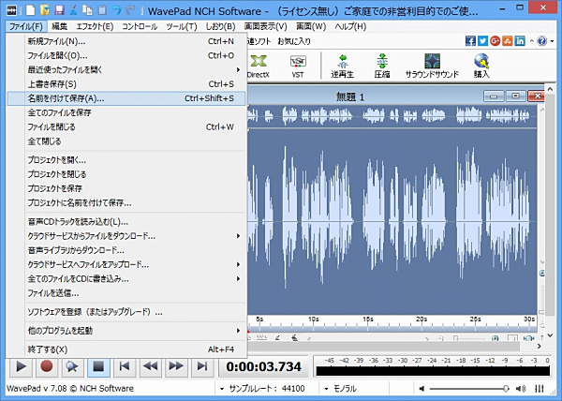This screenshot has width=562, height=401.
Task: Save with the purple floppy disk icon
Action: pyautogui.click(x=59, y=10)
